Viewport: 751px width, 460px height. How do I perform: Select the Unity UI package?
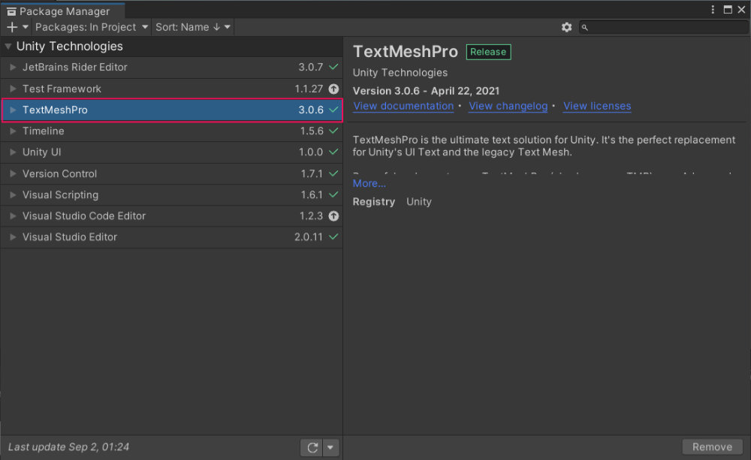(171, 152)
